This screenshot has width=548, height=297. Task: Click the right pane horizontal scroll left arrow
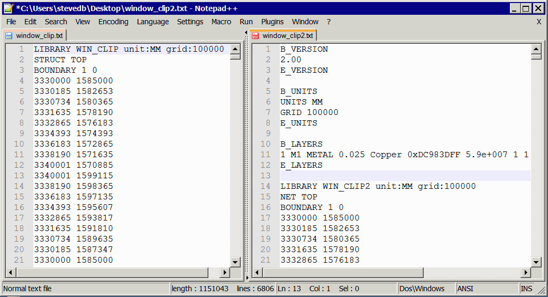(x=257, y=272)
